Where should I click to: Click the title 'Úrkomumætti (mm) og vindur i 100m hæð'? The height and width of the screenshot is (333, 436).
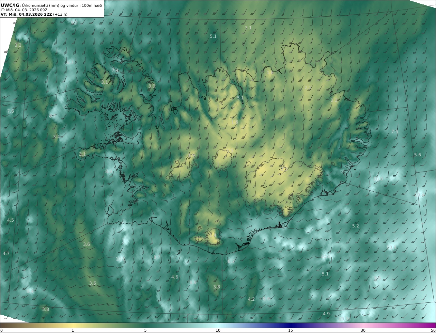[62, 5]
